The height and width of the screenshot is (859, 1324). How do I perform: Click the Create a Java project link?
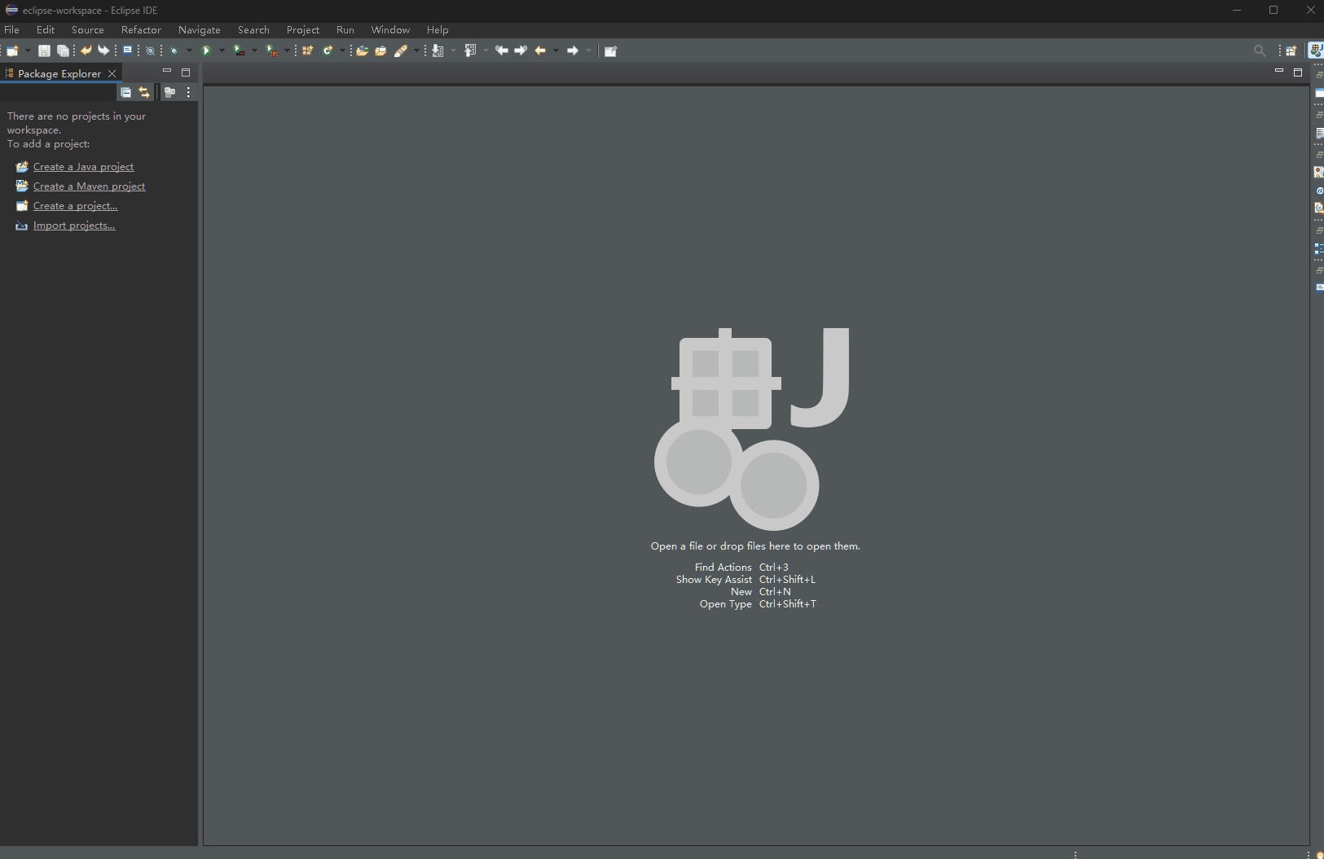(x=83, y=166)
